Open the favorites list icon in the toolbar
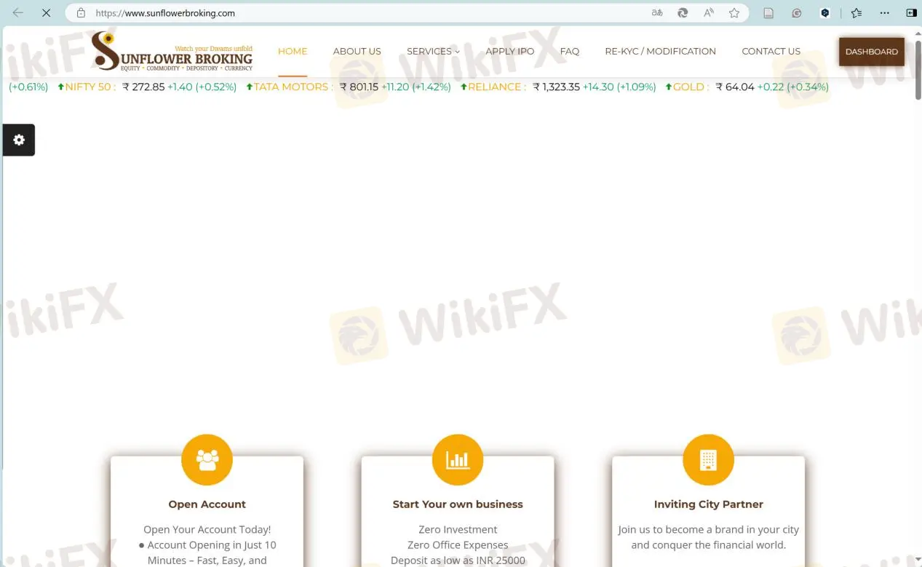 tap(855, 12)
